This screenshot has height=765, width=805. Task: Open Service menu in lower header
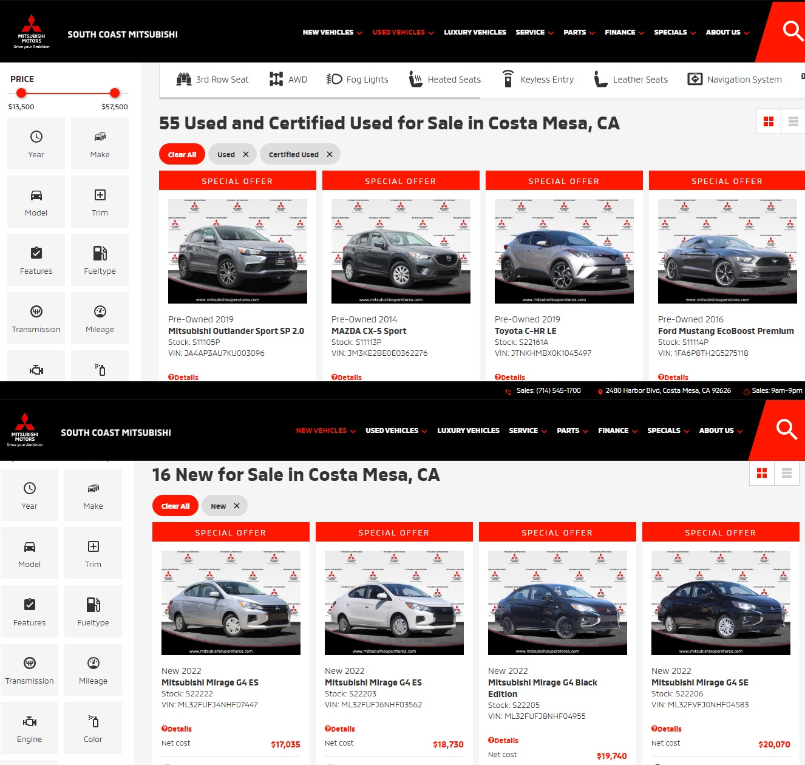pyautogui.click(x=528, y=430)
